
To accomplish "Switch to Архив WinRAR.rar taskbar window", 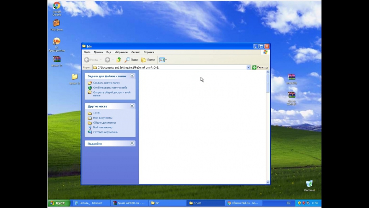I will [x=130, y=203].
